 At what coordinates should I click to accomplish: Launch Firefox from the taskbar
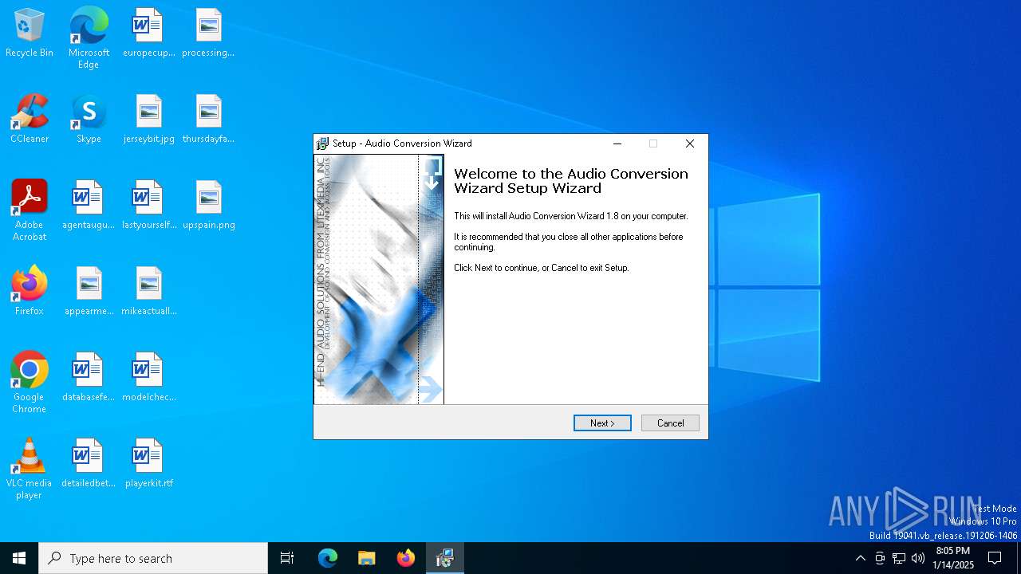point(405,558)
